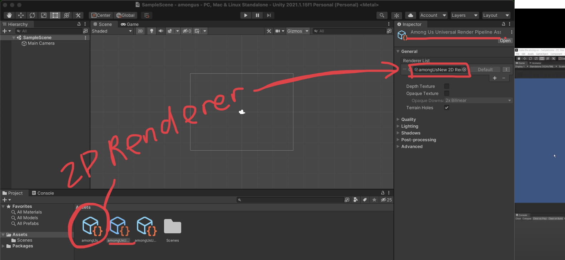Select the Hierarchy tab
The image size is (565, 260).
(15, 24)
